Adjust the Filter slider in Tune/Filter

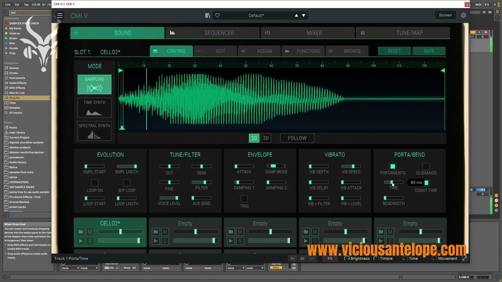click(202, 182)
